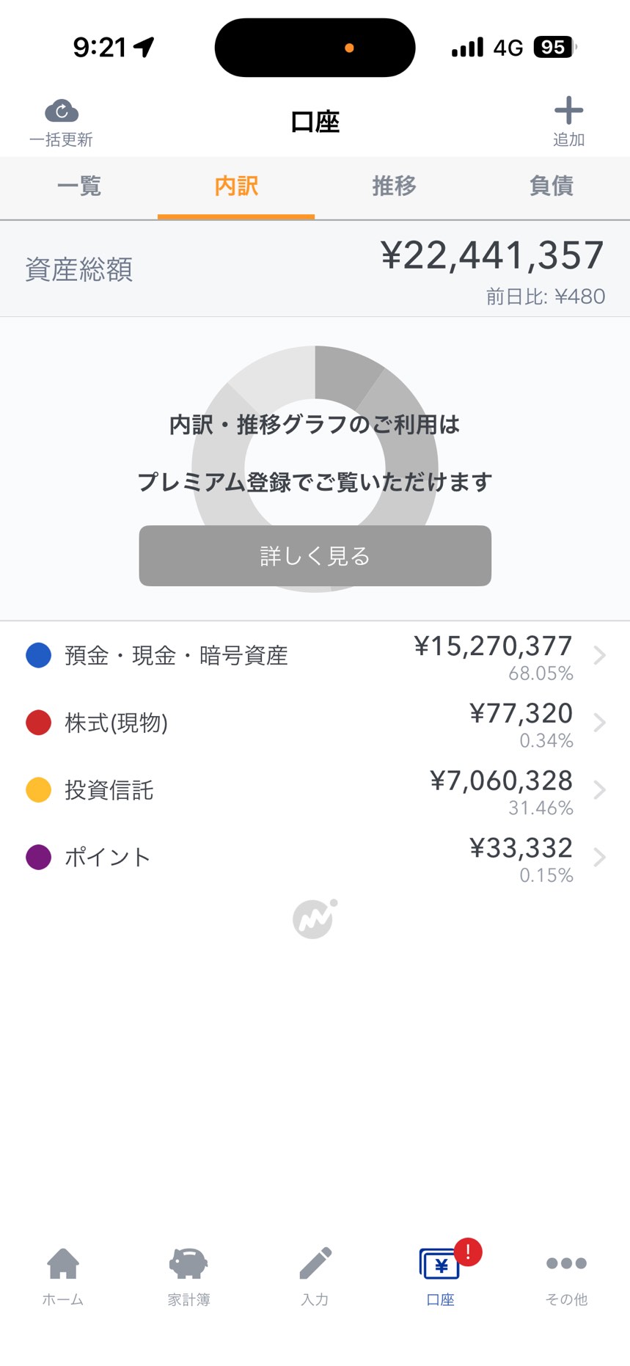
Task: Expand the deposits, cash, crypto assets chevron
Action: [599, 655]
